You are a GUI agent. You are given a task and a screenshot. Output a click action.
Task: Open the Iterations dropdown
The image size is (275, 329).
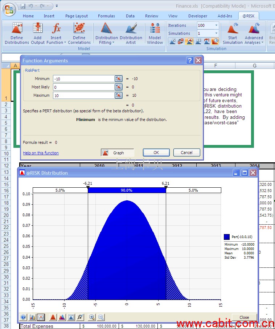[216, 25]
